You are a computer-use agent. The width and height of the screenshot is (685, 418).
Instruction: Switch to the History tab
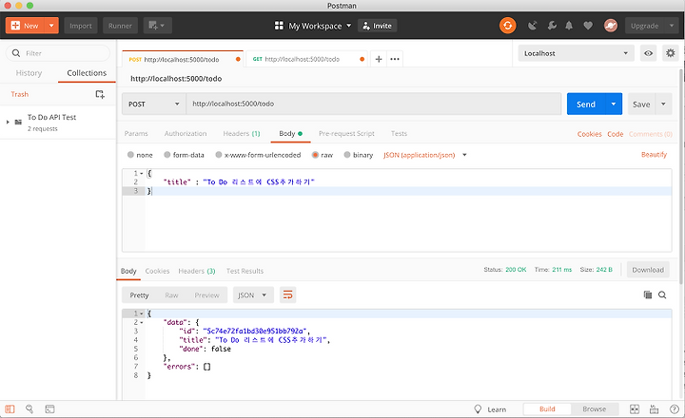coord(29,73)
